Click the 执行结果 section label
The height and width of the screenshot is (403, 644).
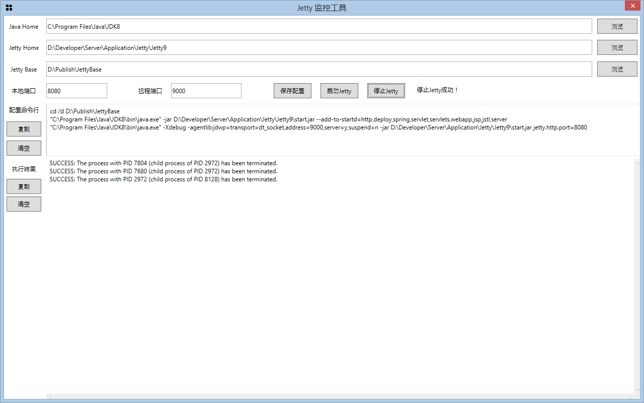24,169
